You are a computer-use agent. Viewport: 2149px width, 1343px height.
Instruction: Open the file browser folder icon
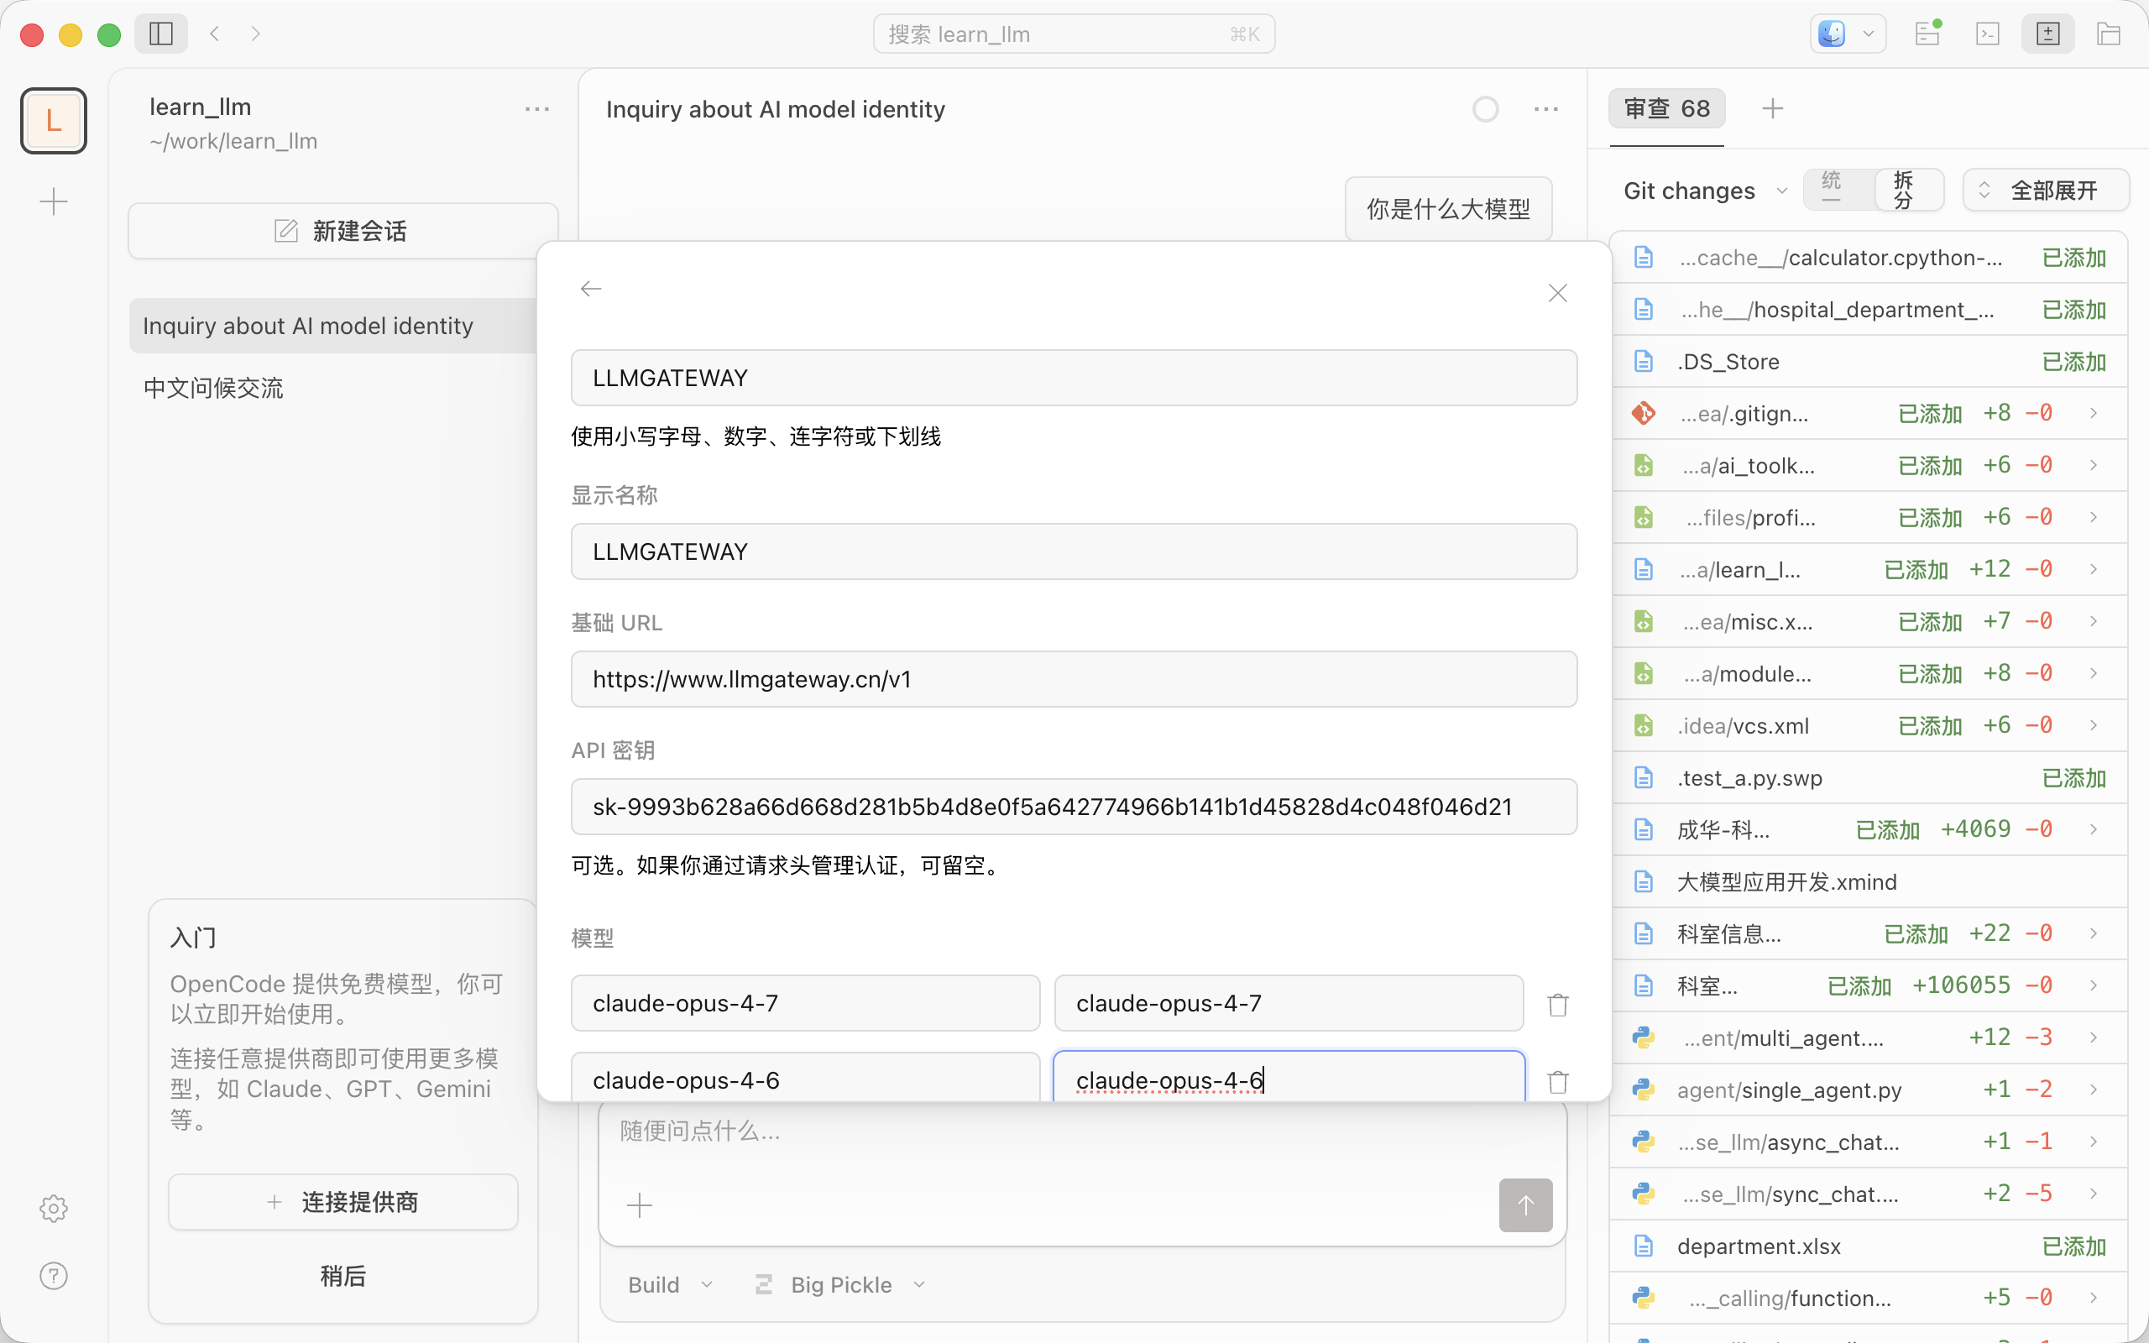point(2109,34)
